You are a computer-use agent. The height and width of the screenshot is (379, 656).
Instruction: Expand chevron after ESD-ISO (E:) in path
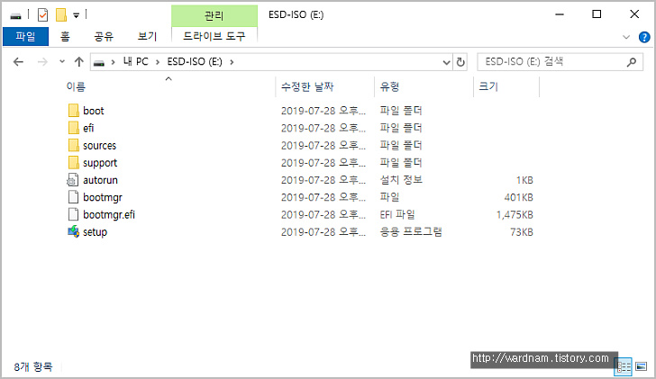(x=232, y=62)
